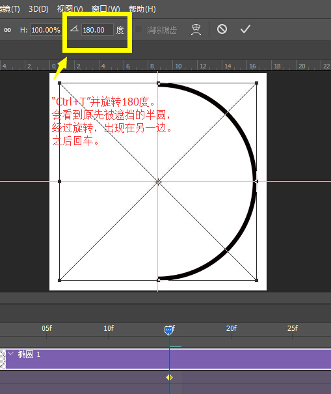Screen dimensions: 331x394
Task: Open the 视图(V) menu
Action: click(x=70, y=9)
